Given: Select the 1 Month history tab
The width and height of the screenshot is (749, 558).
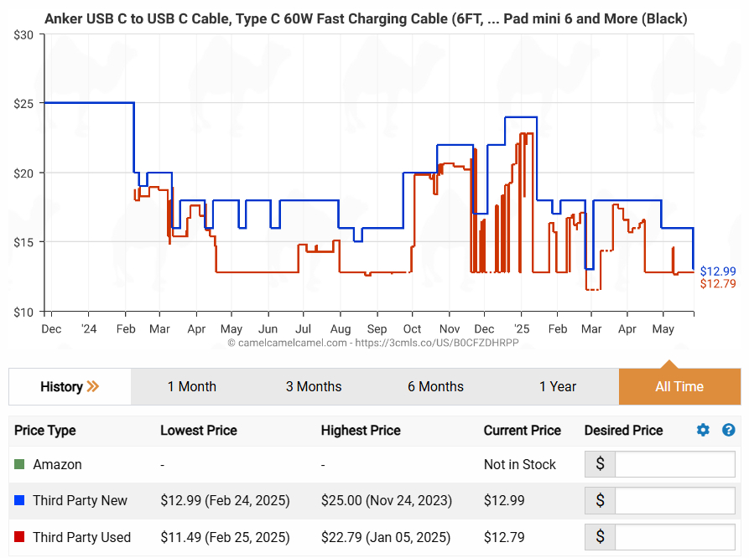Looking at the screenshot, I should [x=191, y=386].
